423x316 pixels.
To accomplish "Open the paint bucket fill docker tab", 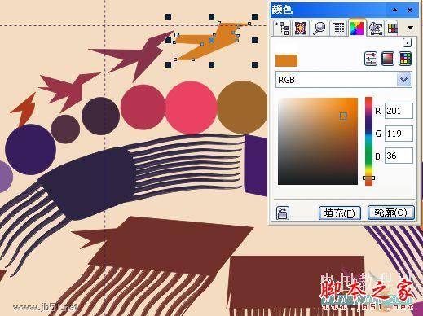I will [x=376, y=28].
